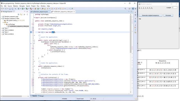Viewport: 180px width, 101px height.
Task: Click the Open Perspective icon
Action: 130,9
